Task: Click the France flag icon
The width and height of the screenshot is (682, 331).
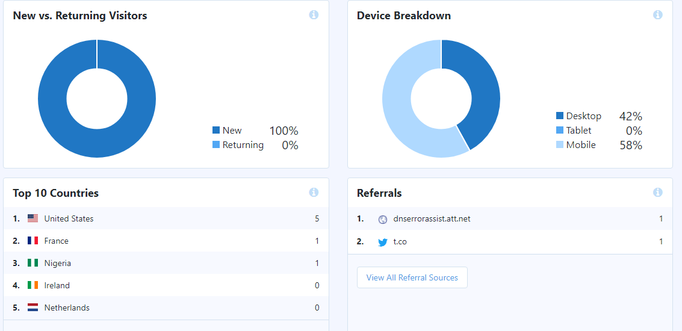Action: [x=33, y=241]
